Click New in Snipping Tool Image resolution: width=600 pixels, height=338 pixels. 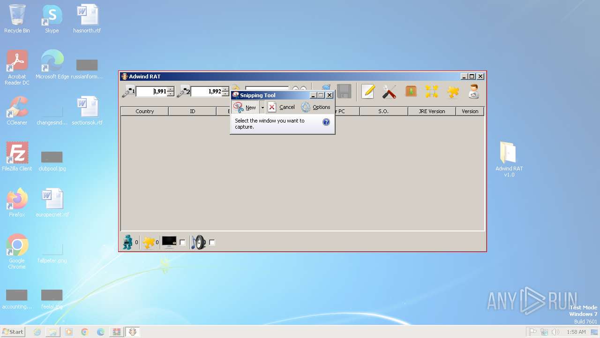click(x=245, y=107)
